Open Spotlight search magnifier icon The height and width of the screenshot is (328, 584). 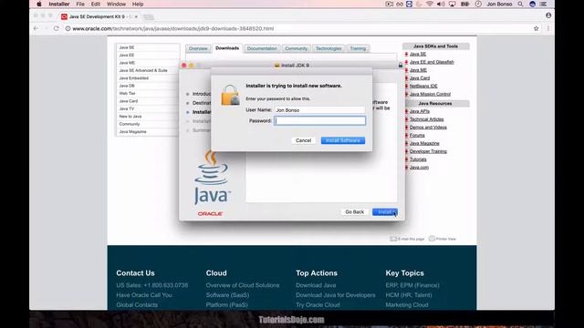[520, 4]
